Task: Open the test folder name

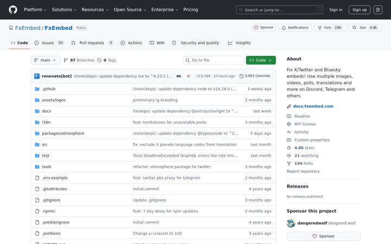Action: click(x=46, y=156)
